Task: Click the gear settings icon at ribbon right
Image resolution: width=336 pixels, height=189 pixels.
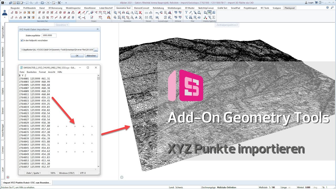Action: [327, 8]
